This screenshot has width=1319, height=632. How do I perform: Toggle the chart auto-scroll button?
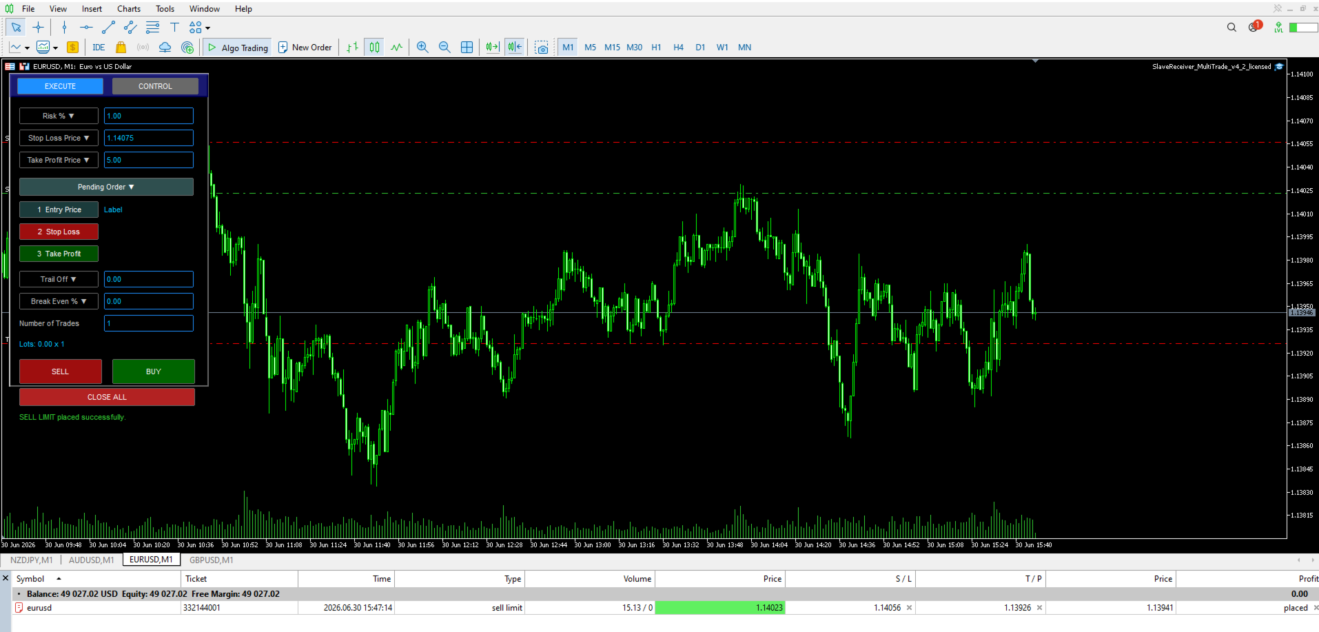(492, 47)
